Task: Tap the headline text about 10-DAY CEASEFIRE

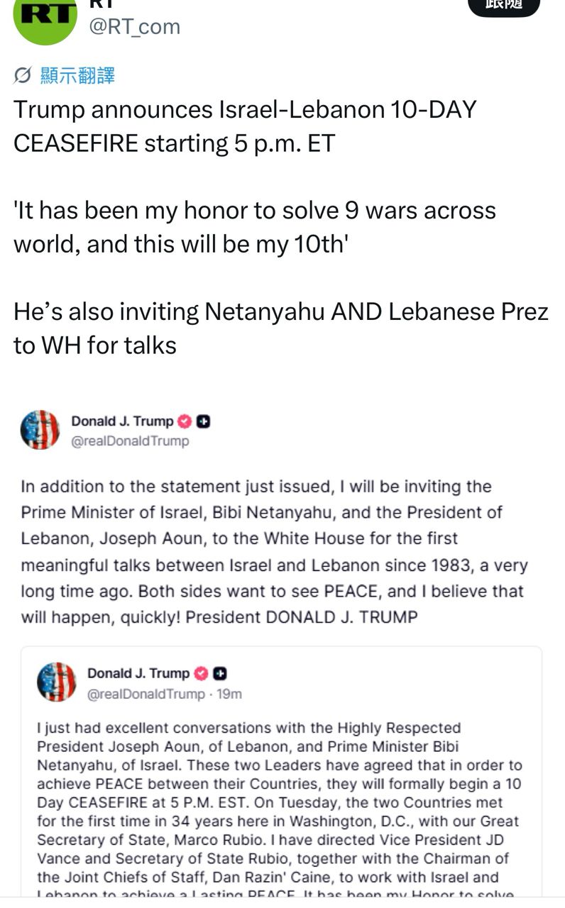Action: click(x=245, y=126)
